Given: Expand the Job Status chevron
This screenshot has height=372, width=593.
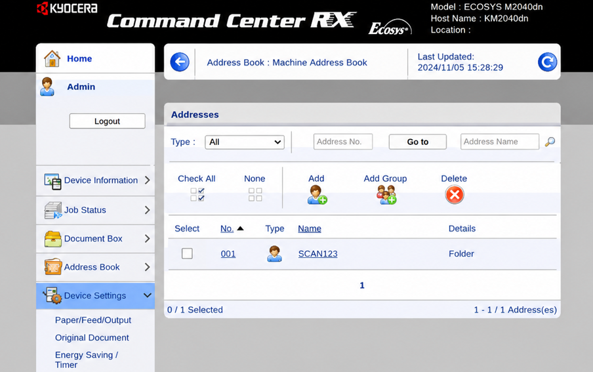Looking at the screenshot, I should (x=148, y=210).
